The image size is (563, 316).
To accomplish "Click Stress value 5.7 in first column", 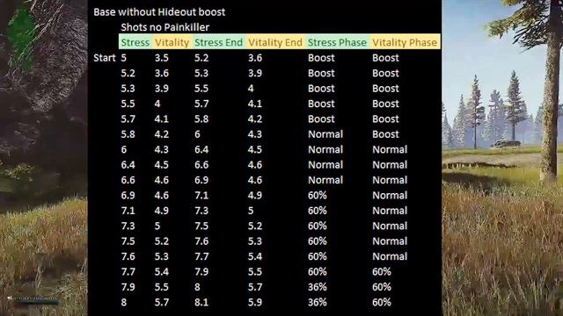I will pos(128,119).
